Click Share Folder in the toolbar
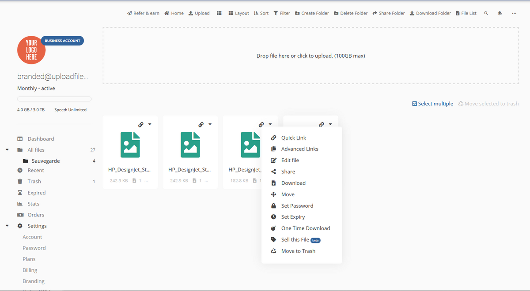Viewport: 530px width, 291px height. tap(389, 13)
